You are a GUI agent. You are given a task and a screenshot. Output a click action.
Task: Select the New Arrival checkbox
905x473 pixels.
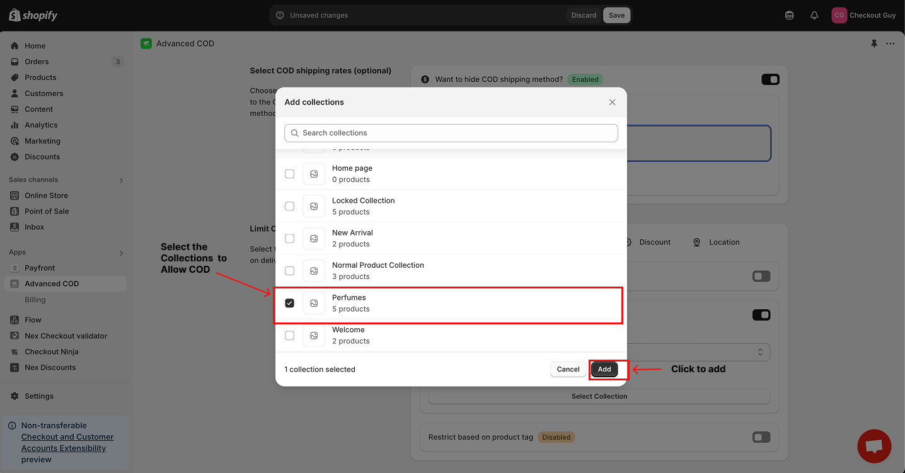pyautogui.click(x=289, y=239)
